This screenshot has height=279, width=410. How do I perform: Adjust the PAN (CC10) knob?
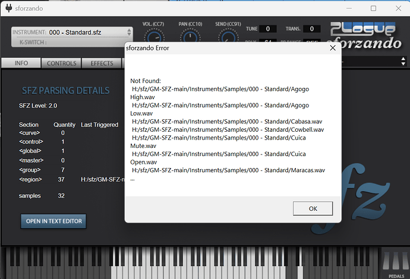pyautogui.click(x=190, y=37)
